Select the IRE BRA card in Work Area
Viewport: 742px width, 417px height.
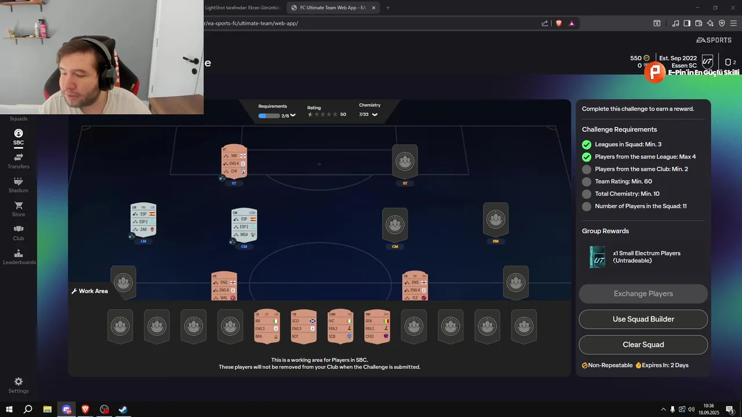click(267, 327)
